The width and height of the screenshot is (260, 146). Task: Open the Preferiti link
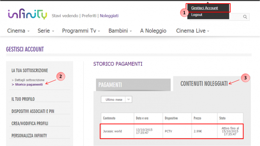(x=89, y=16)
